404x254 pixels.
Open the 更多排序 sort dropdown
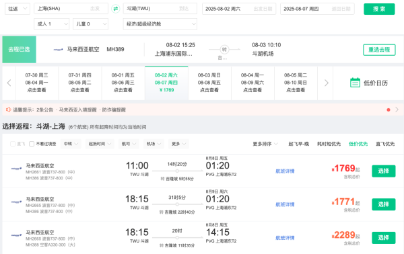(x=265, y=144)
